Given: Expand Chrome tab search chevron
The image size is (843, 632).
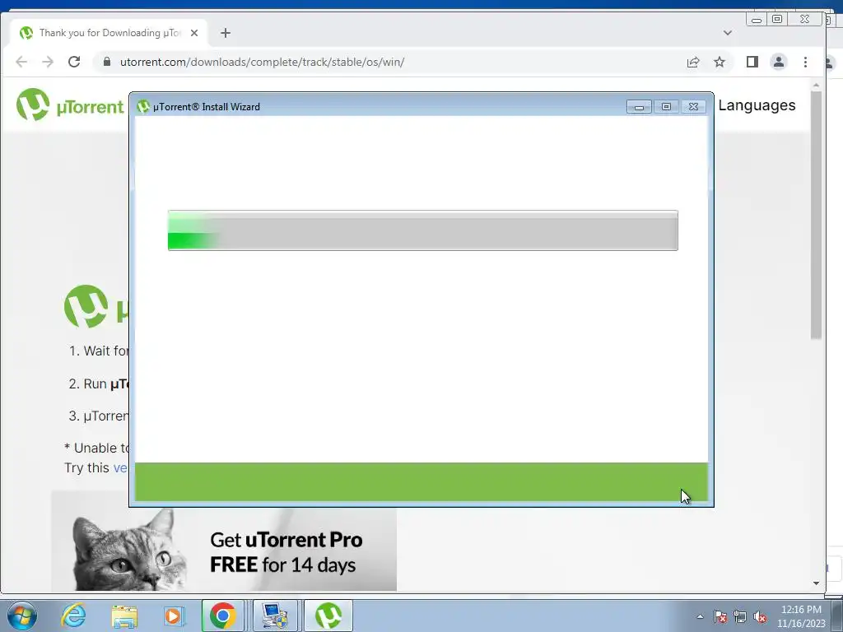Looking at the screenshot, I should coord(728,33).
